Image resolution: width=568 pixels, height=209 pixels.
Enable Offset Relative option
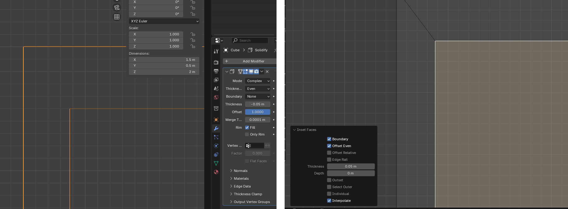point(329,153)
